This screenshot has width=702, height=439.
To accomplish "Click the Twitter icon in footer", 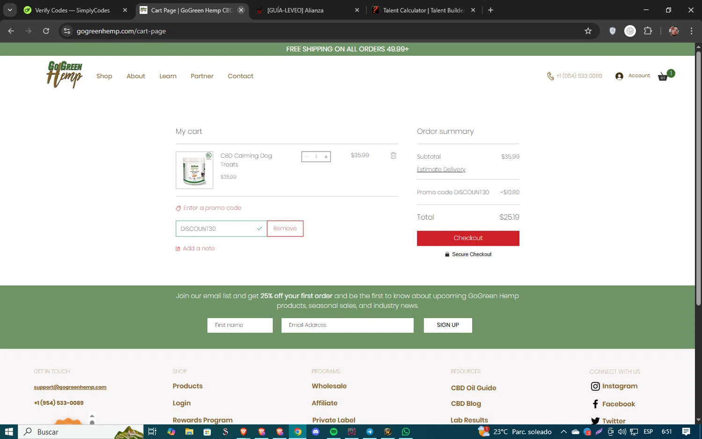I will point(595,421).
